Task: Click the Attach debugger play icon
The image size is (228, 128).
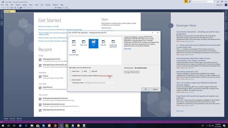Action: (56, 8)
